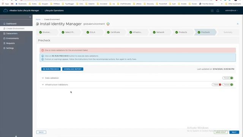Open the Gmail bookmark icon
Screen dimensions: 243x137
12,4
